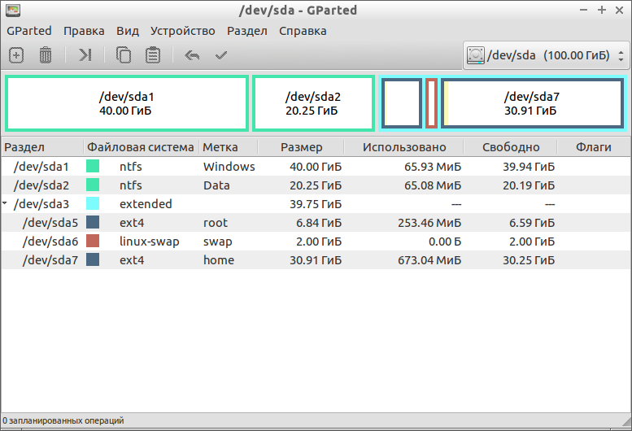Screen dimensions: 632x431
Task: Click the Свободно column header
Action: coord(511,147)
